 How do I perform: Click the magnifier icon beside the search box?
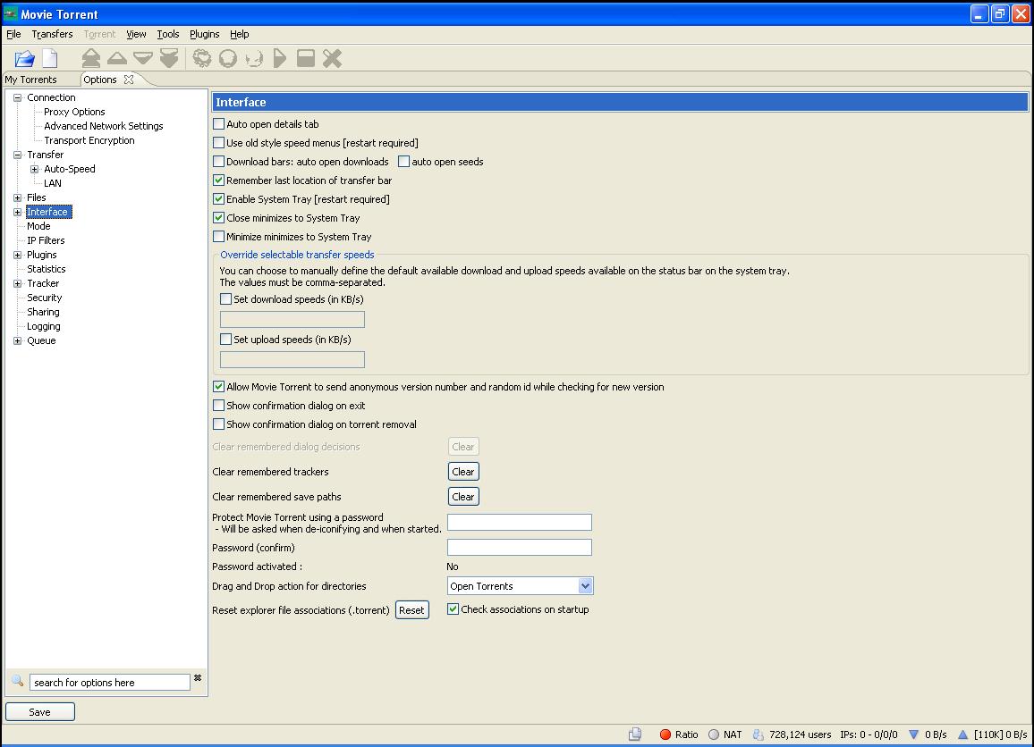click(18, 681)
